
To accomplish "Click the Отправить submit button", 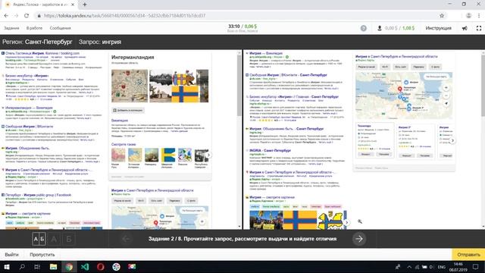I will tap(468, 255).
